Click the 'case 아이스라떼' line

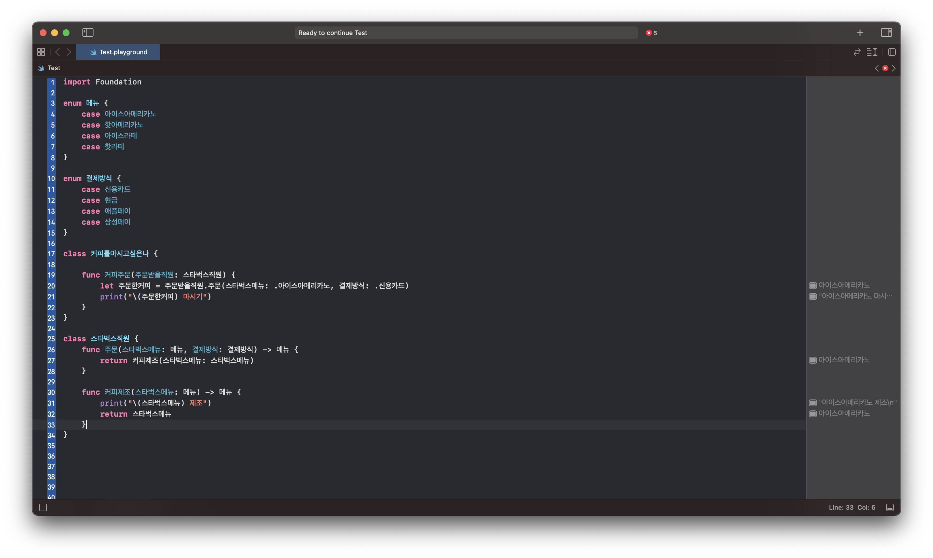(x=109, y=136)
